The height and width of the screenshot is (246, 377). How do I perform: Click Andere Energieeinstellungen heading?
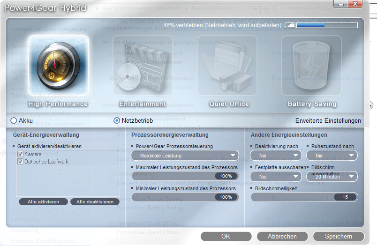(289, 135)
